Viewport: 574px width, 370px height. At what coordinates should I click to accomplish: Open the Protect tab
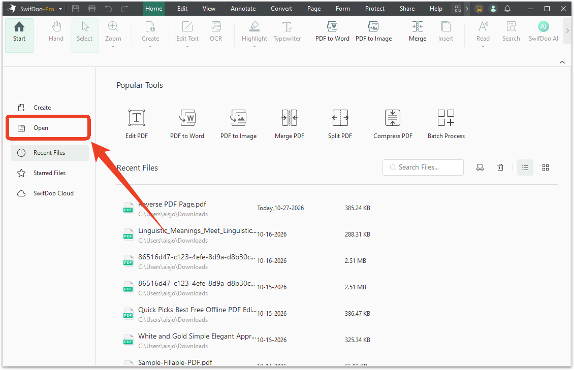pyautogui.click(x=375, y=9)
